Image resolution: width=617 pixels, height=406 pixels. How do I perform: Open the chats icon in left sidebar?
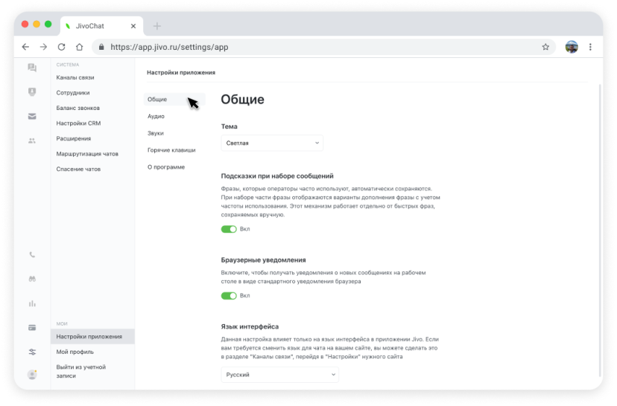[x=32, y=68]
